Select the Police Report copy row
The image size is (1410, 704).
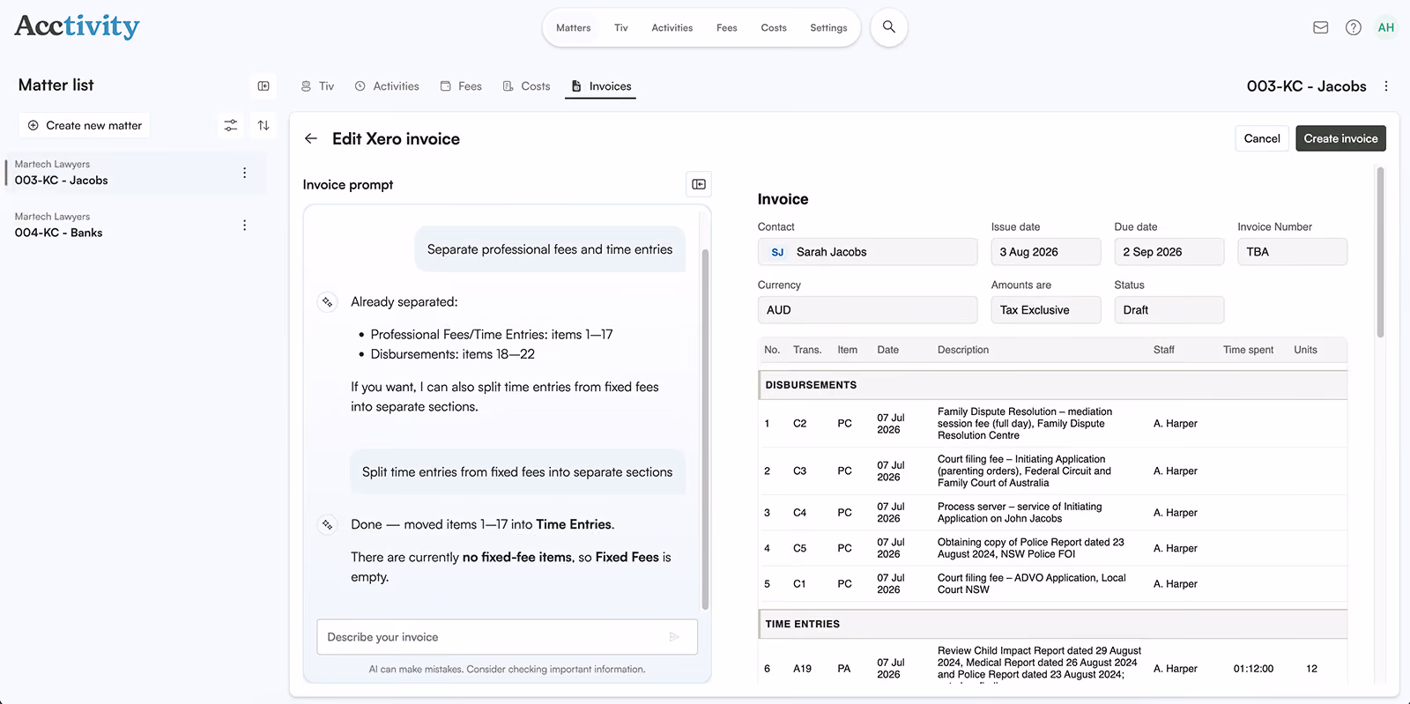1052,548
